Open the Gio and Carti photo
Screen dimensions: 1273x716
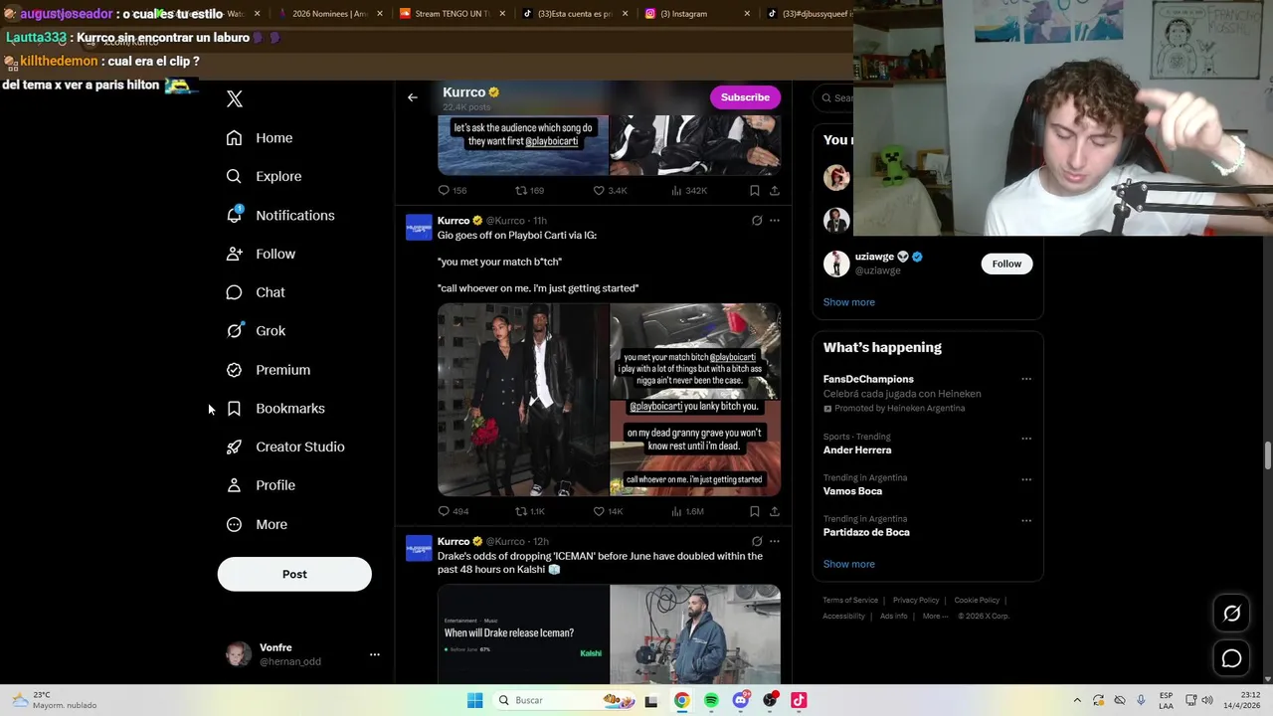coord(523,400)
